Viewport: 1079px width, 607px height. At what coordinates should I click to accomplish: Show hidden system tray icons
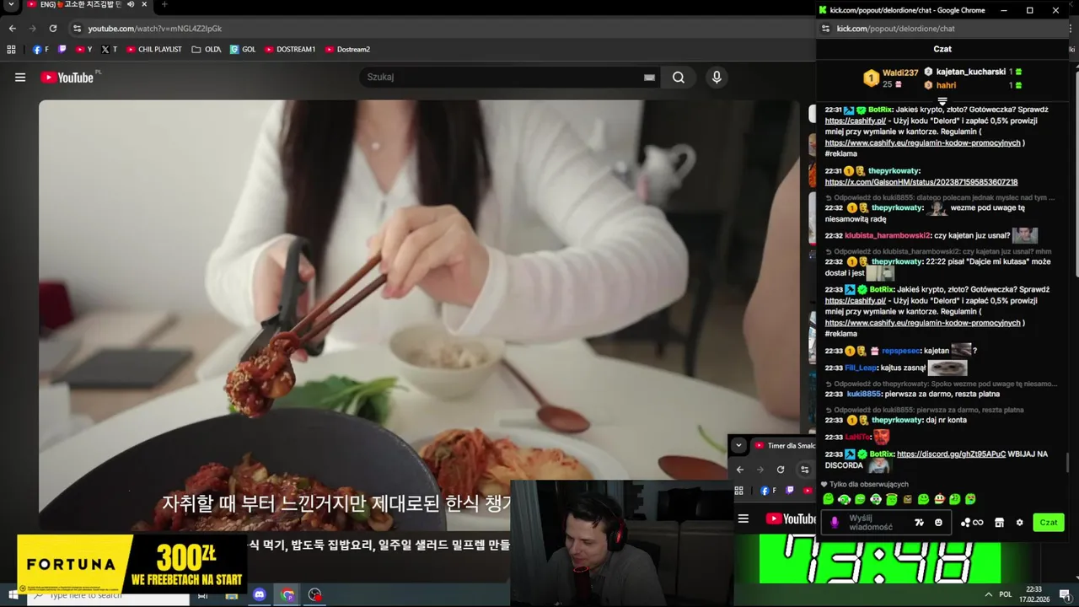(989, 594)
